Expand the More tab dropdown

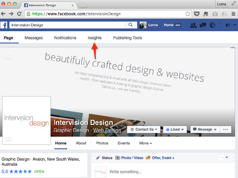(146, 143)
